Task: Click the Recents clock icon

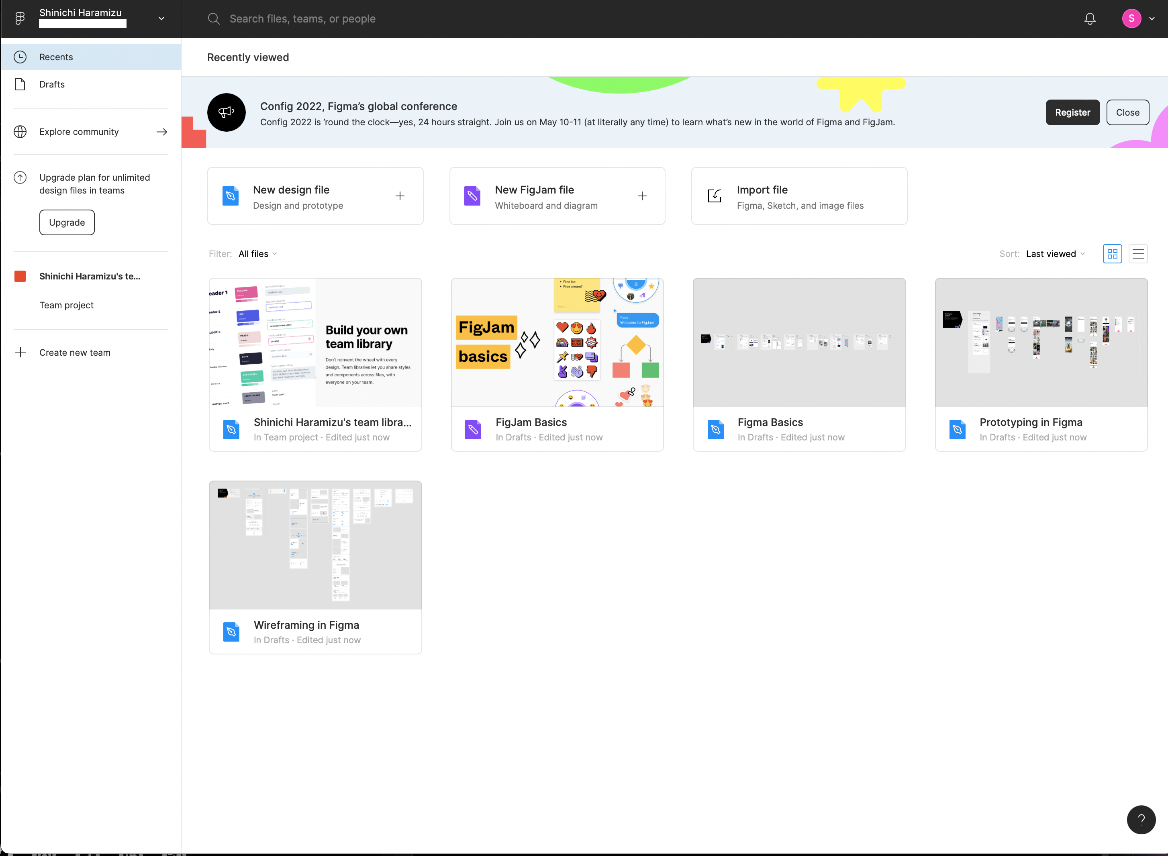Action: point(20,57)
